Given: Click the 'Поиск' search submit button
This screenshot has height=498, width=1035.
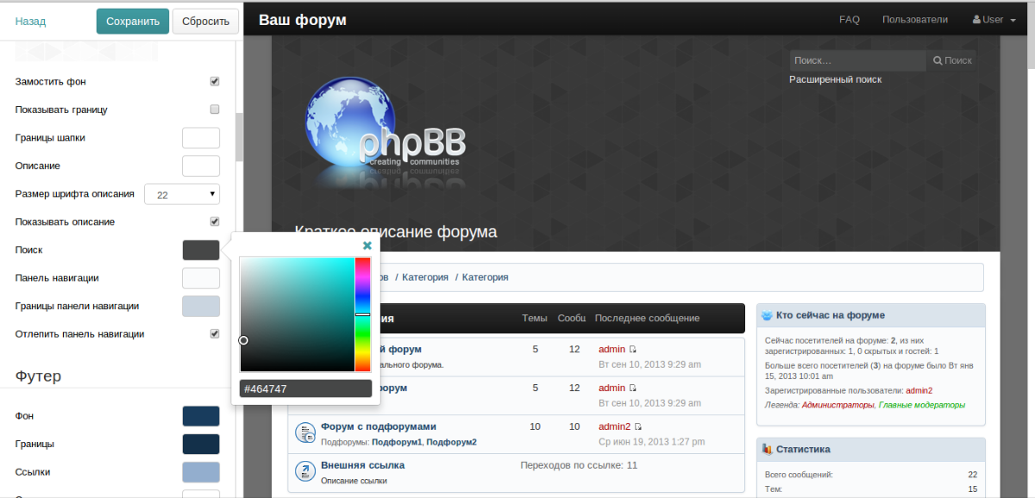Looking at the screenshot, I should pos(952,60).
